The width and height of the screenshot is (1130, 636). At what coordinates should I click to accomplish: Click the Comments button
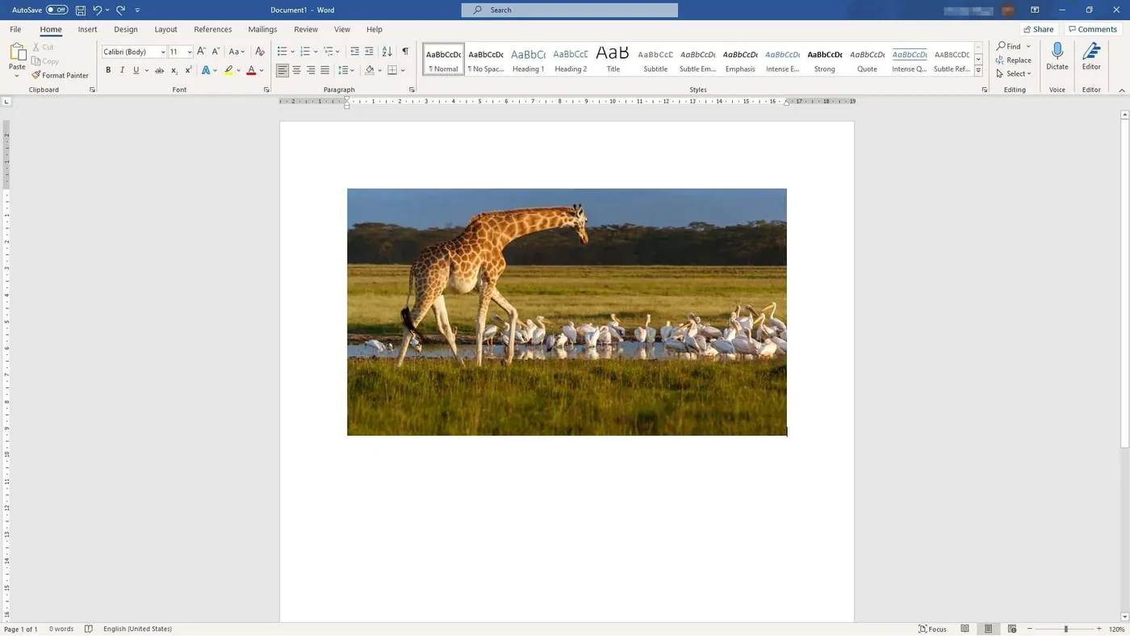pos(1092,29)
